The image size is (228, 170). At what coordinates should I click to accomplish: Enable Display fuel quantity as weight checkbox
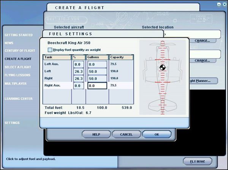point(50,50)
